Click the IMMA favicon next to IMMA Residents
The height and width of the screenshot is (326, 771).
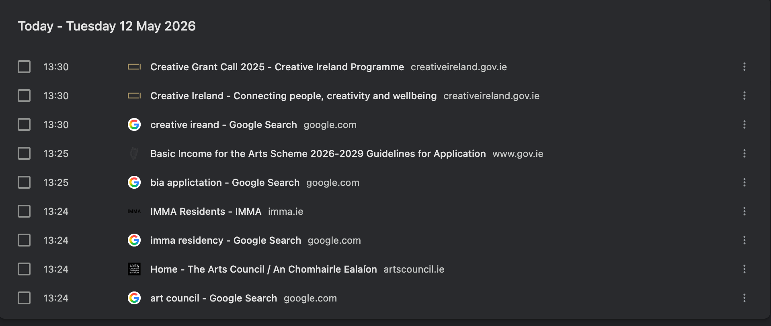[134, 211]
